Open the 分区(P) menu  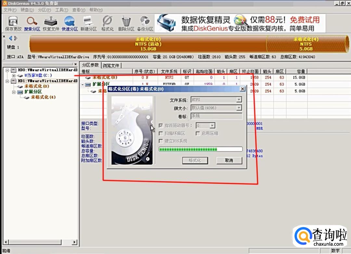tap(44, 10)
